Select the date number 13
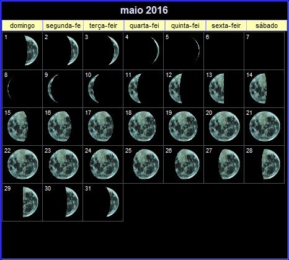 click(x=209, y=75)
